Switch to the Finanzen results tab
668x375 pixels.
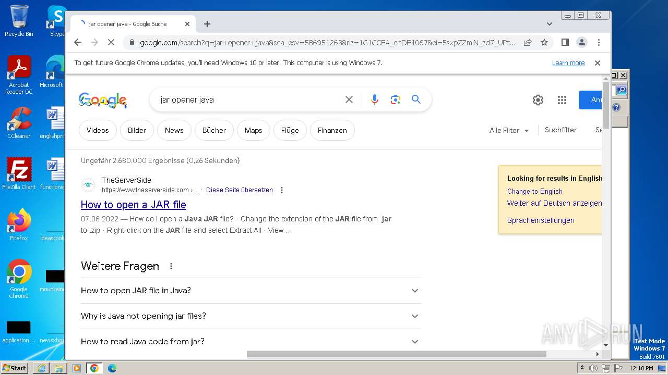click(x=332, y=130)
